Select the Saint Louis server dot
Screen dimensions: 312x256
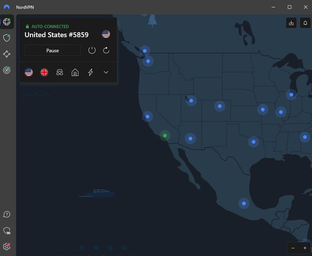click(x=281, y=112)
